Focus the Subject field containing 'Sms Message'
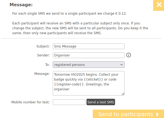This screenshot has width=164, height=118. coord(89,46)
